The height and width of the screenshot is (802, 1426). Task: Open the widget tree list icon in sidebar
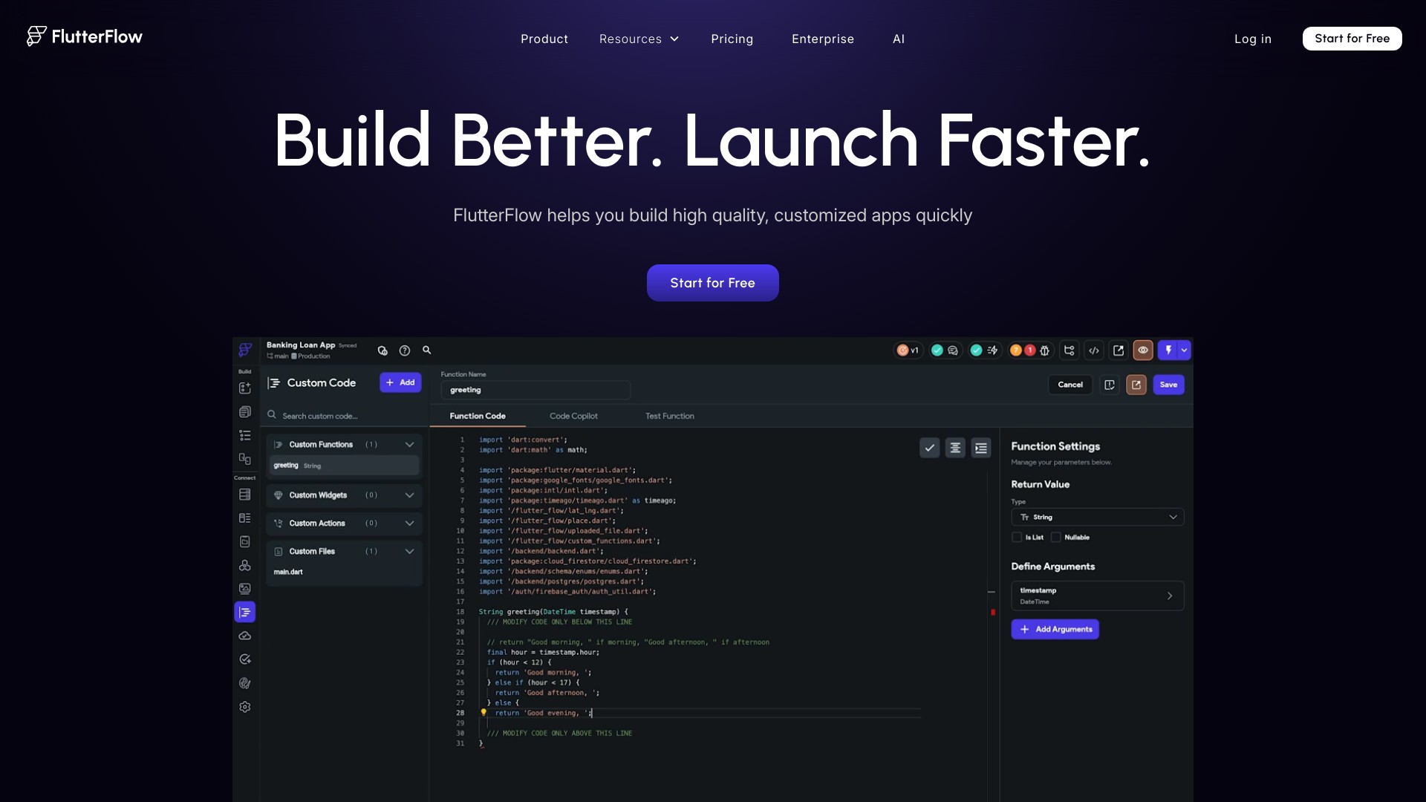(x=245, y=435)
